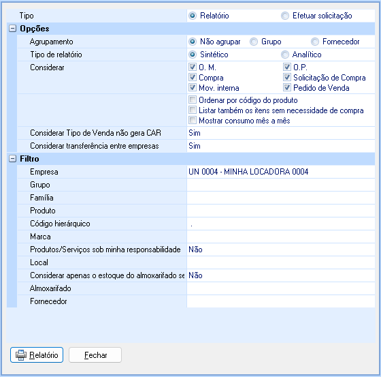The image size is (381, 377).
Task: Open Considerar Tipo de Venda não gera CAR value
Action: point(281,133)
